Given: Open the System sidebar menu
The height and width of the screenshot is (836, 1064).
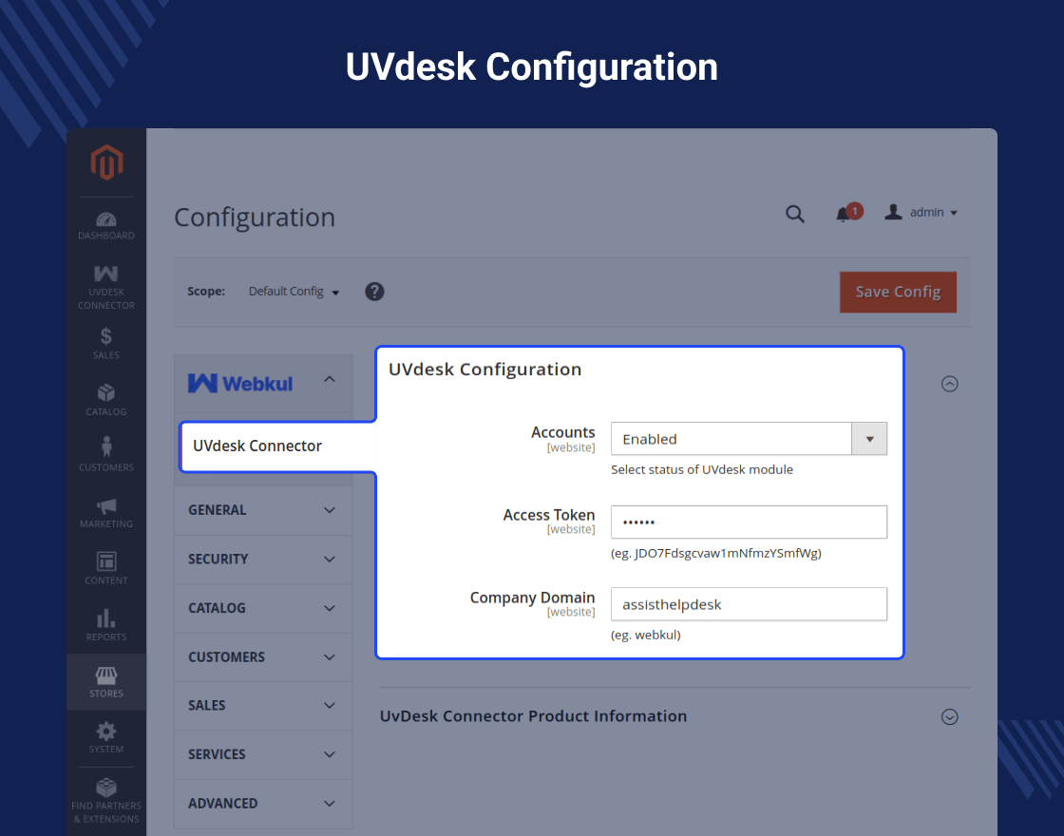Looking at the screenshot, I should 105,737.
